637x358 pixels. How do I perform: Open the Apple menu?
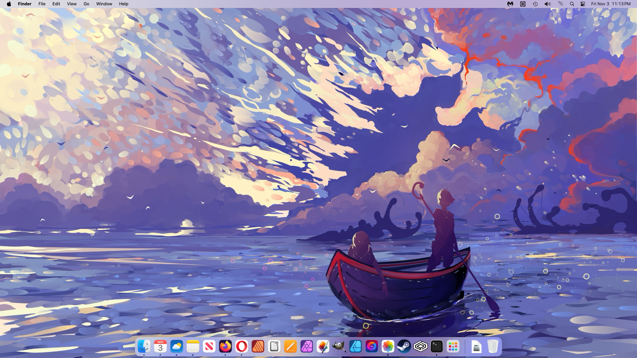(9, 4)
